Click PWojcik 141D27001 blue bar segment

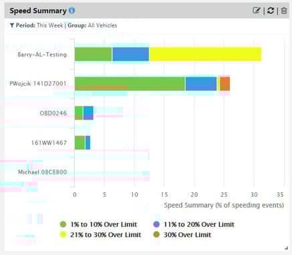[201, 83]
